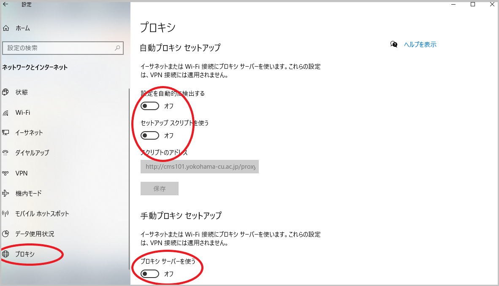Open the ヘルプを表示 link
Screen dimensions: 499x286
420,44
